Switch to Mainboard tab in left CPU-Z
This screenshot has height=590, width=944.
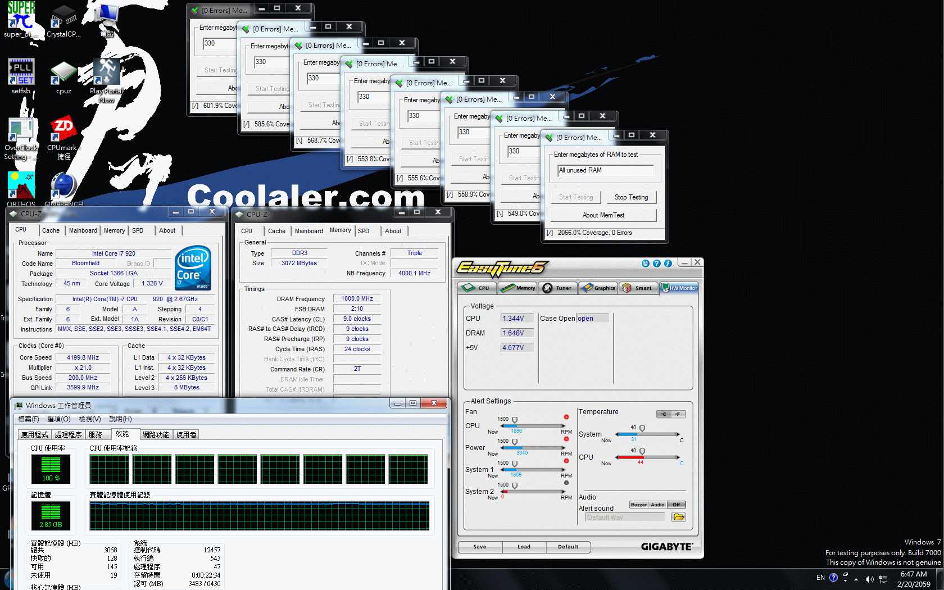pos(83,230)
